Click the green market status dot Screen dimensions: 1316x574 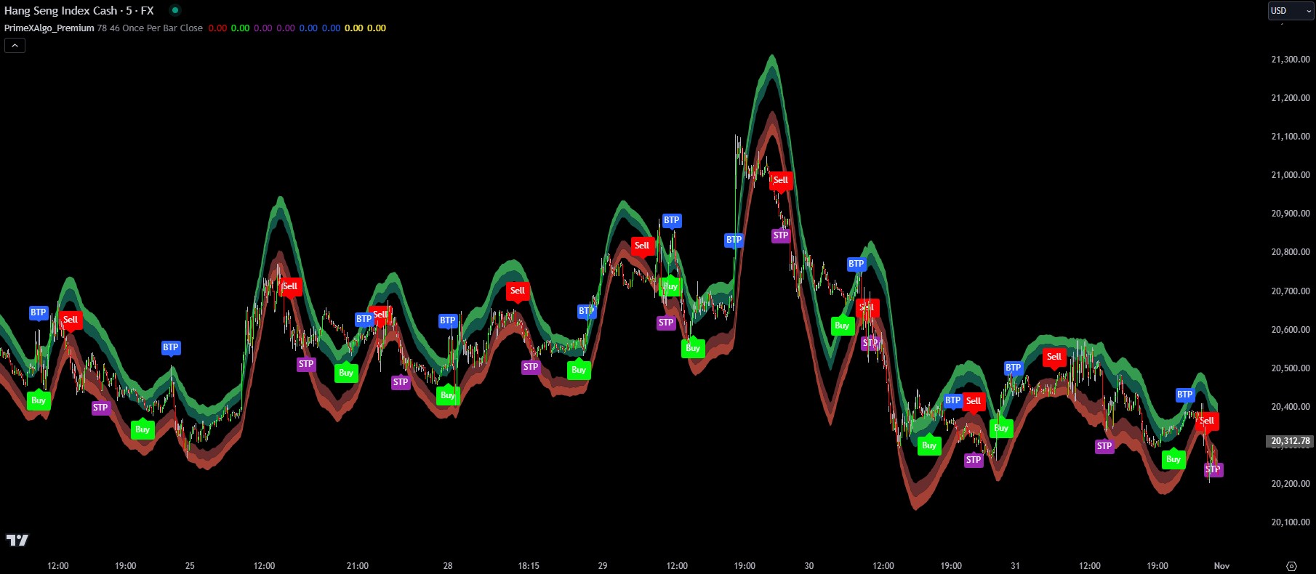[174, 10]
